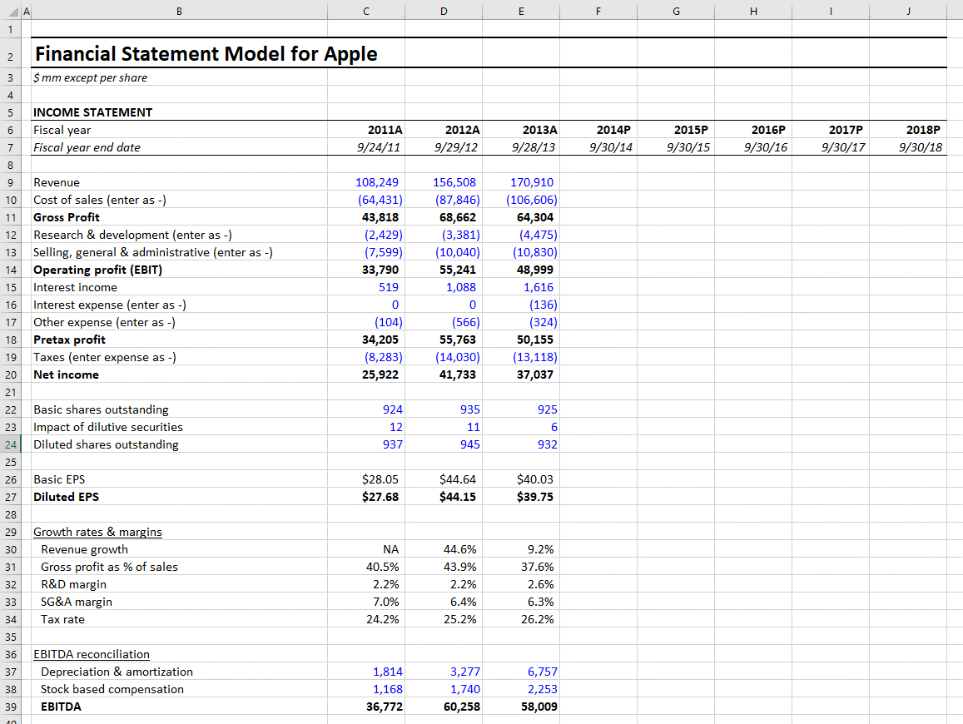Click the Financial Statement Model for Apple title
The image size is (963, 724).
[x=179, y=53]
